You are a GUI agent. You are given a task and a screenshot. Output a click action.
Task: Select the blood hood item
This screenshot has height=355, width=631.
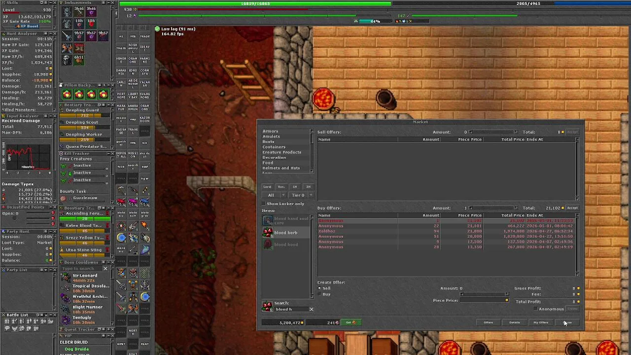point(286,245)
